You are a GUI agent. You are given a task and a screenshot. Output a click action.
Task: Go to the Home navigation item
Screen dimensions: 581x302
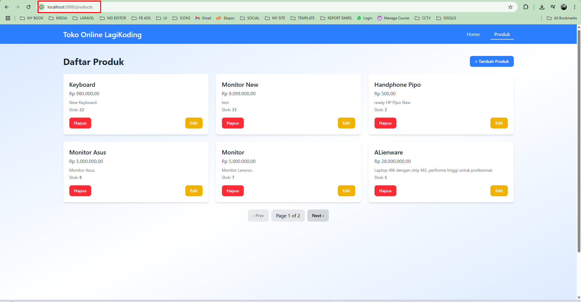coord(473,34)
